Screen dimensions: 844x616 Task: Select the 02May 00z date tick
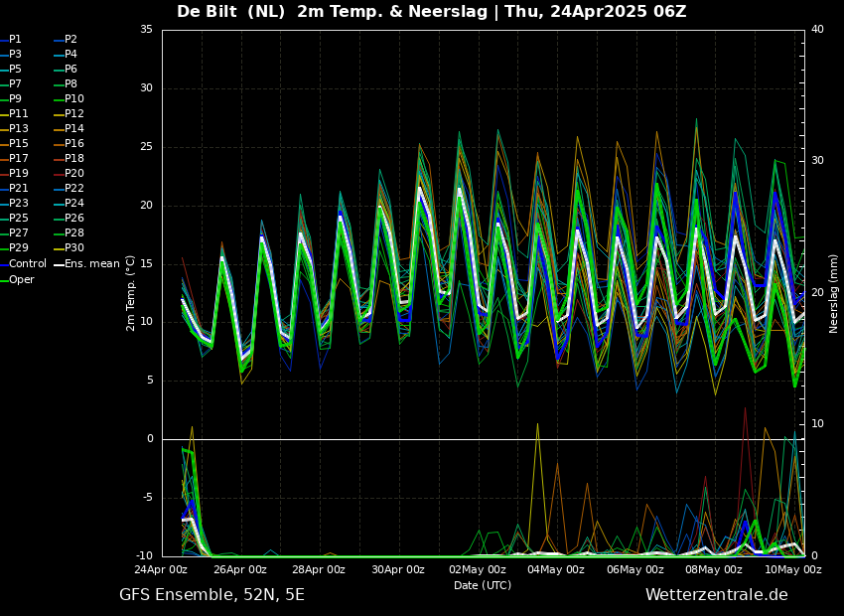coord(477,569)
